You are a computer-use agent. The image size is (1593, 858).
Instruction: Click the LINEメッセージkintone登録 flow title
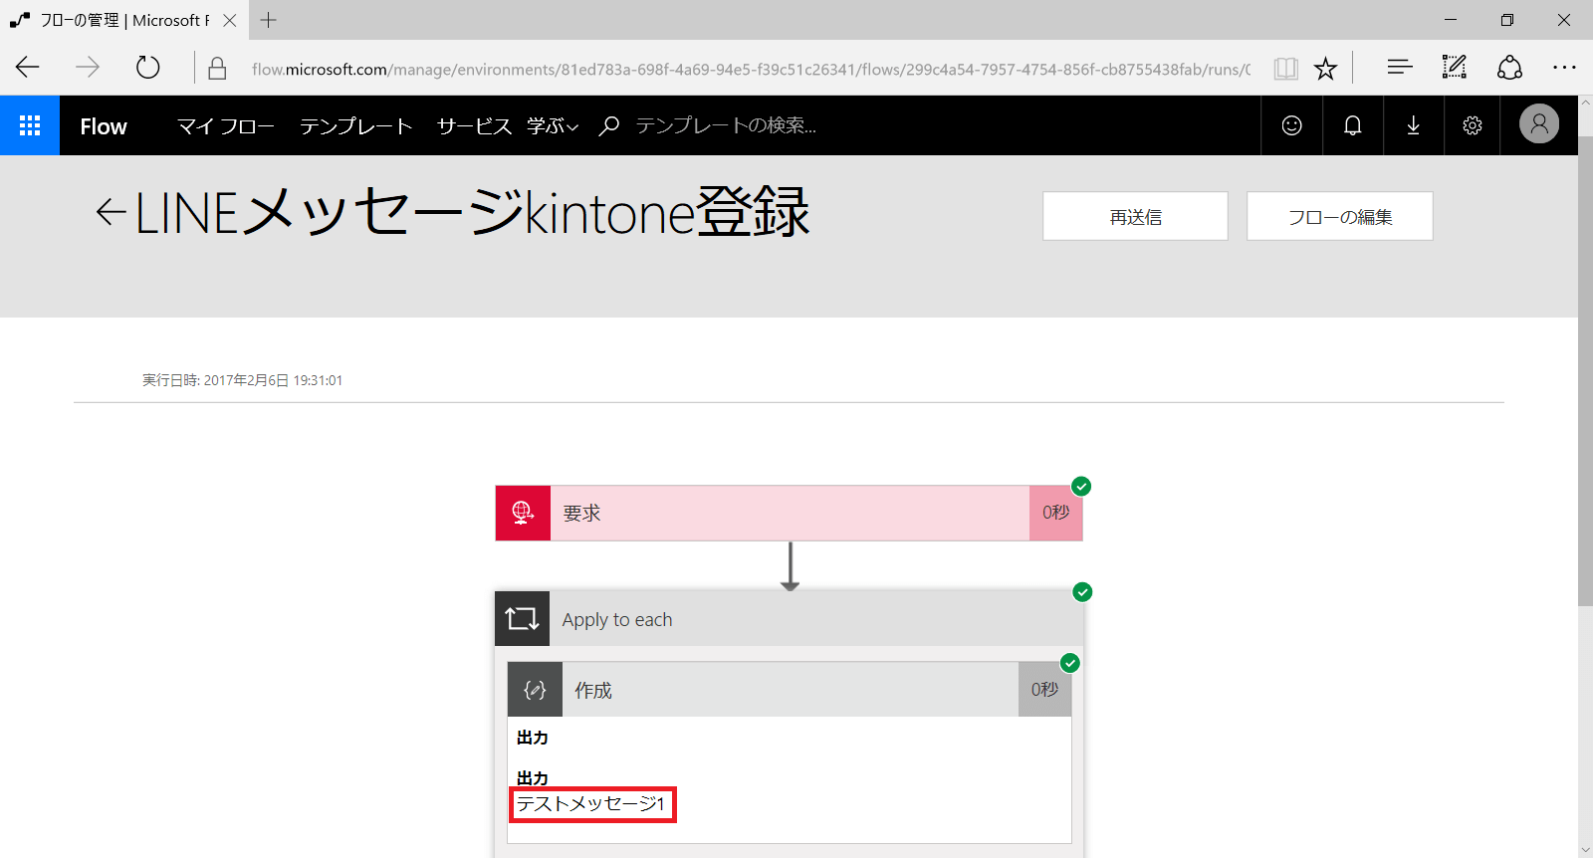pos(472,212)
